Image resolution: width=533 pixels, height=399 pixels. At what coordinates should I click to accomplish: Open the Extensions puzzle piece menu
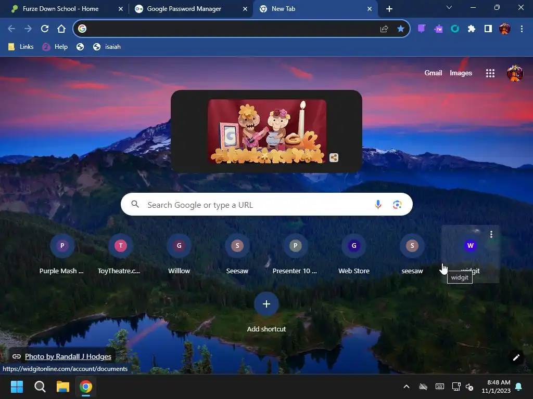click(472, 29)
